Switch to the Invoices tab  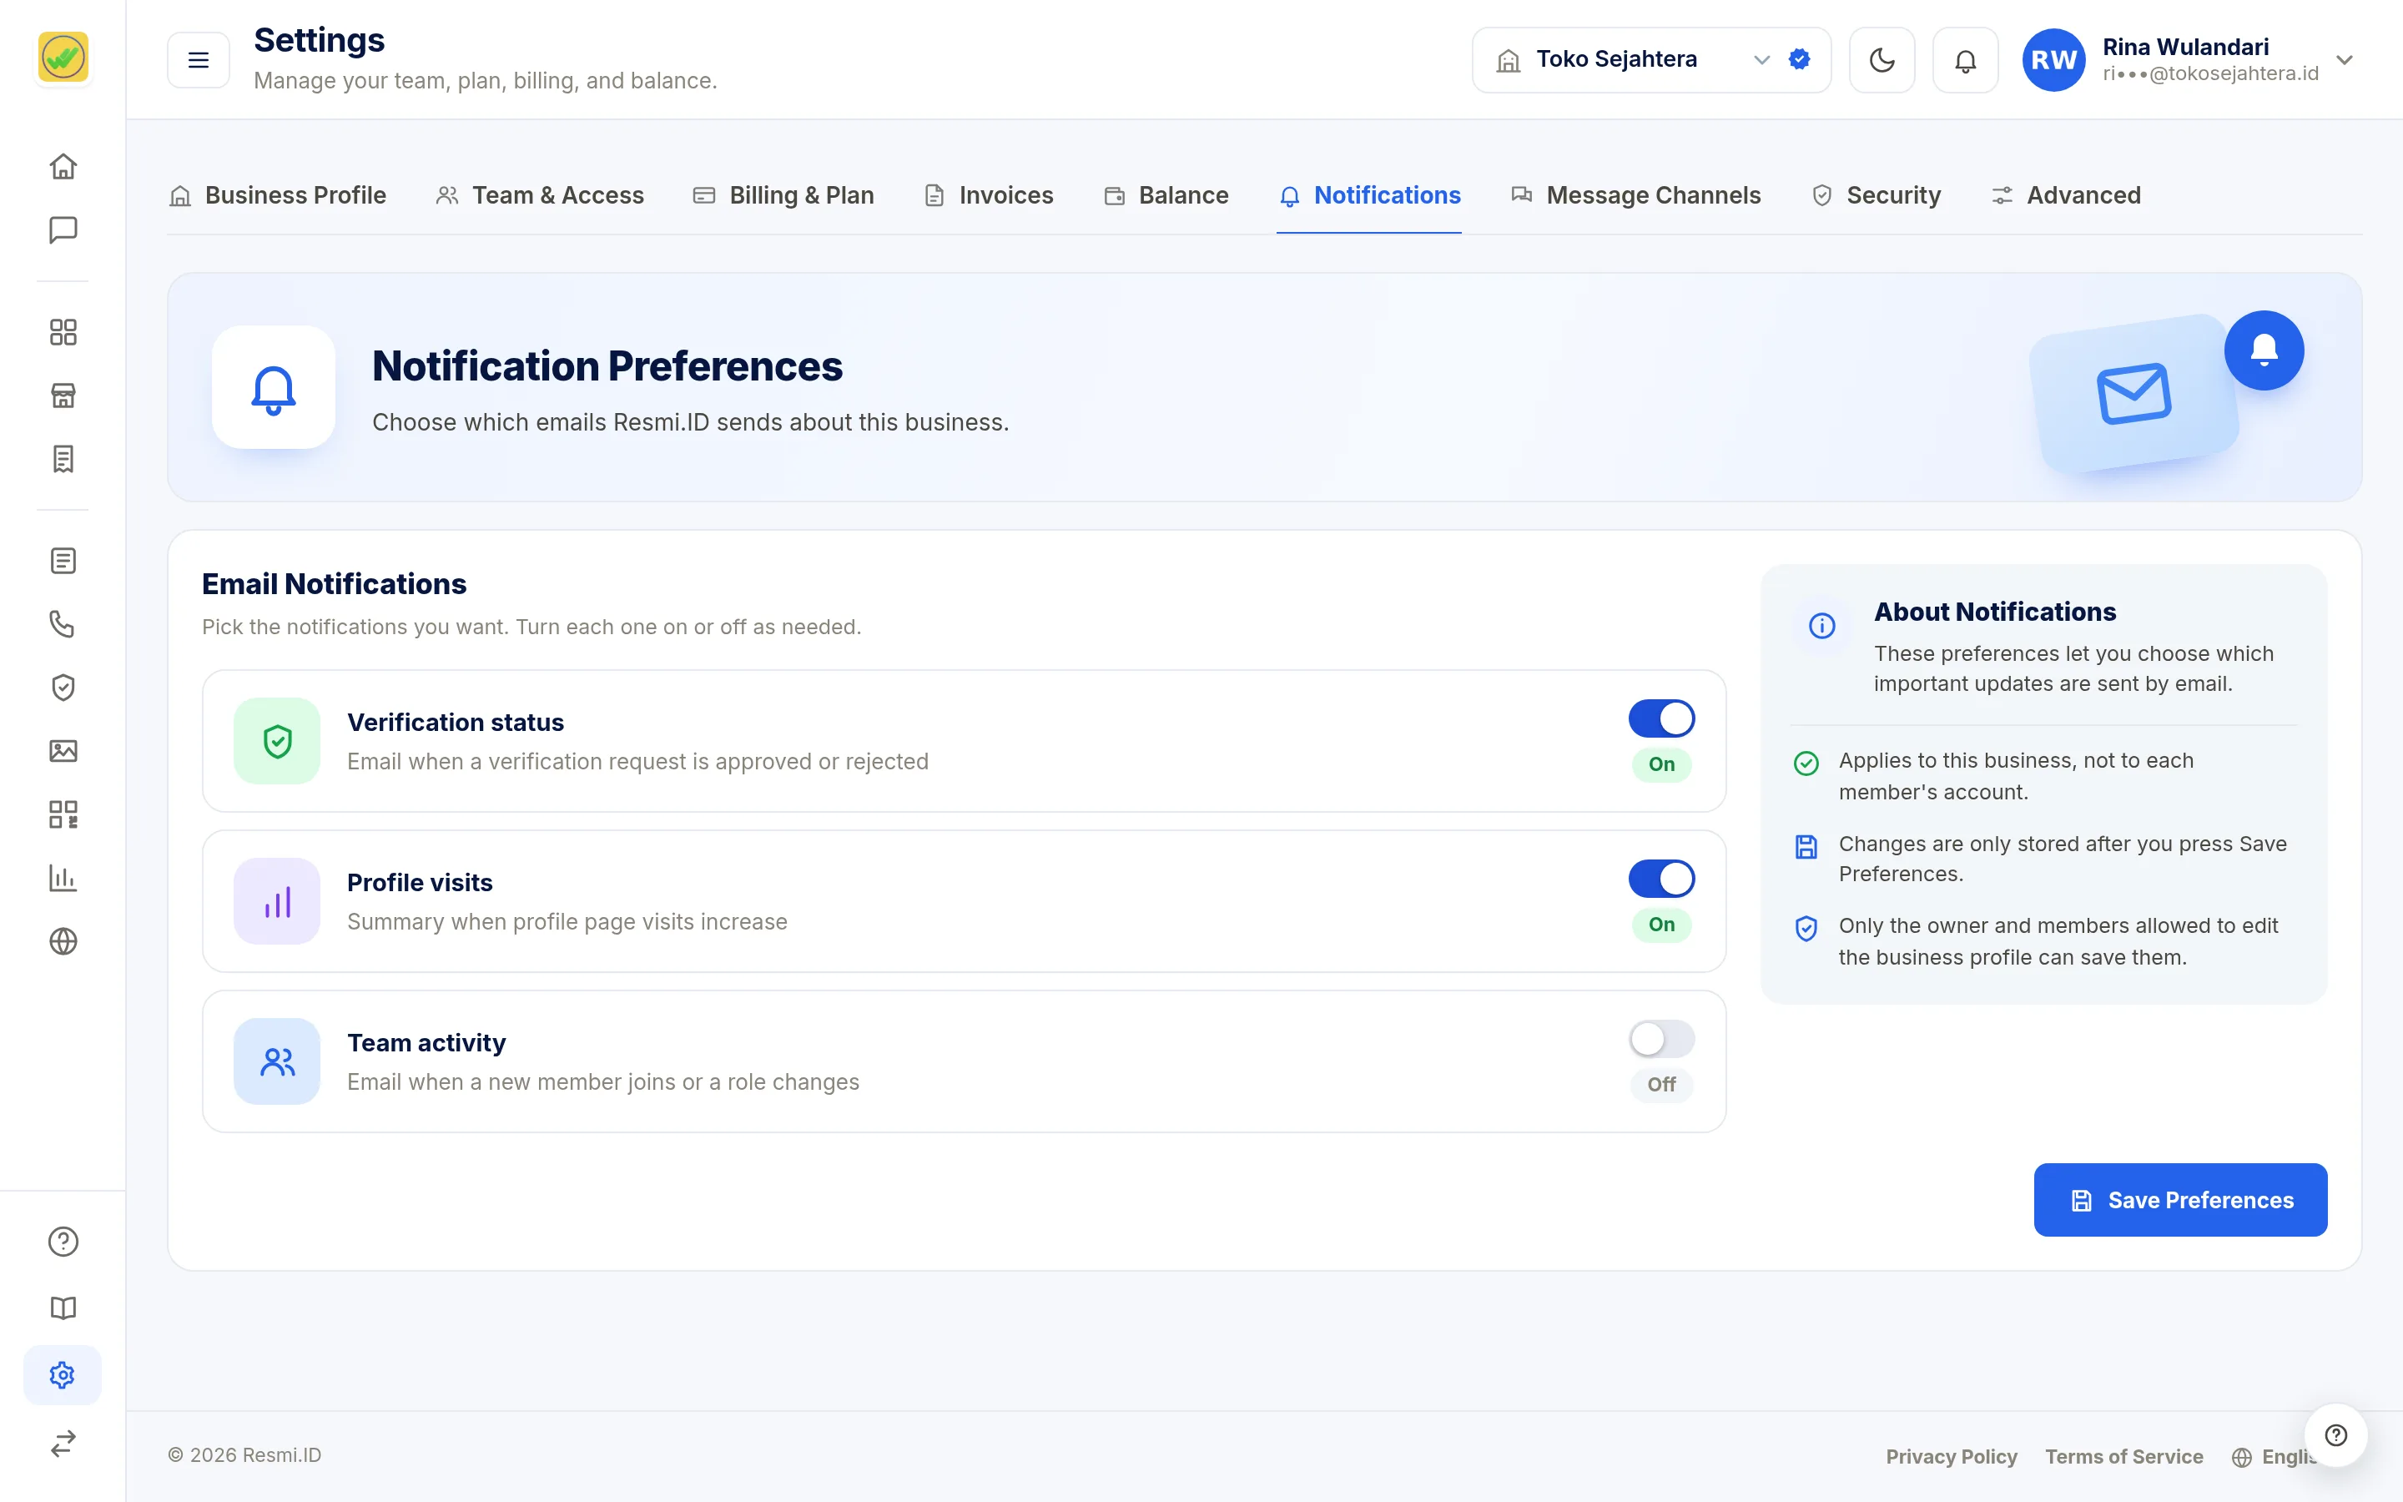click(x=989, y=196)
